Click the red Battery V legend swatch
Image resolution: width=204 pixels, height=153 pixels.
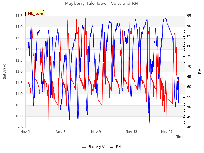84,147
